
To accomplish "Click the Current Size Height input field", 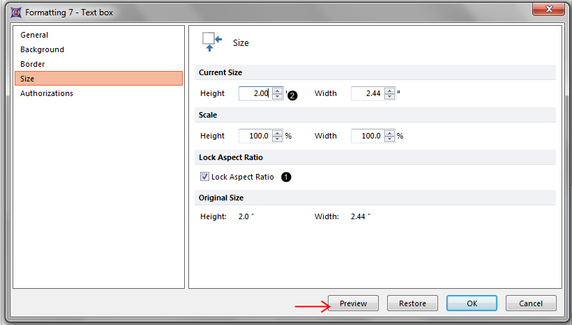I will (255, 93).
